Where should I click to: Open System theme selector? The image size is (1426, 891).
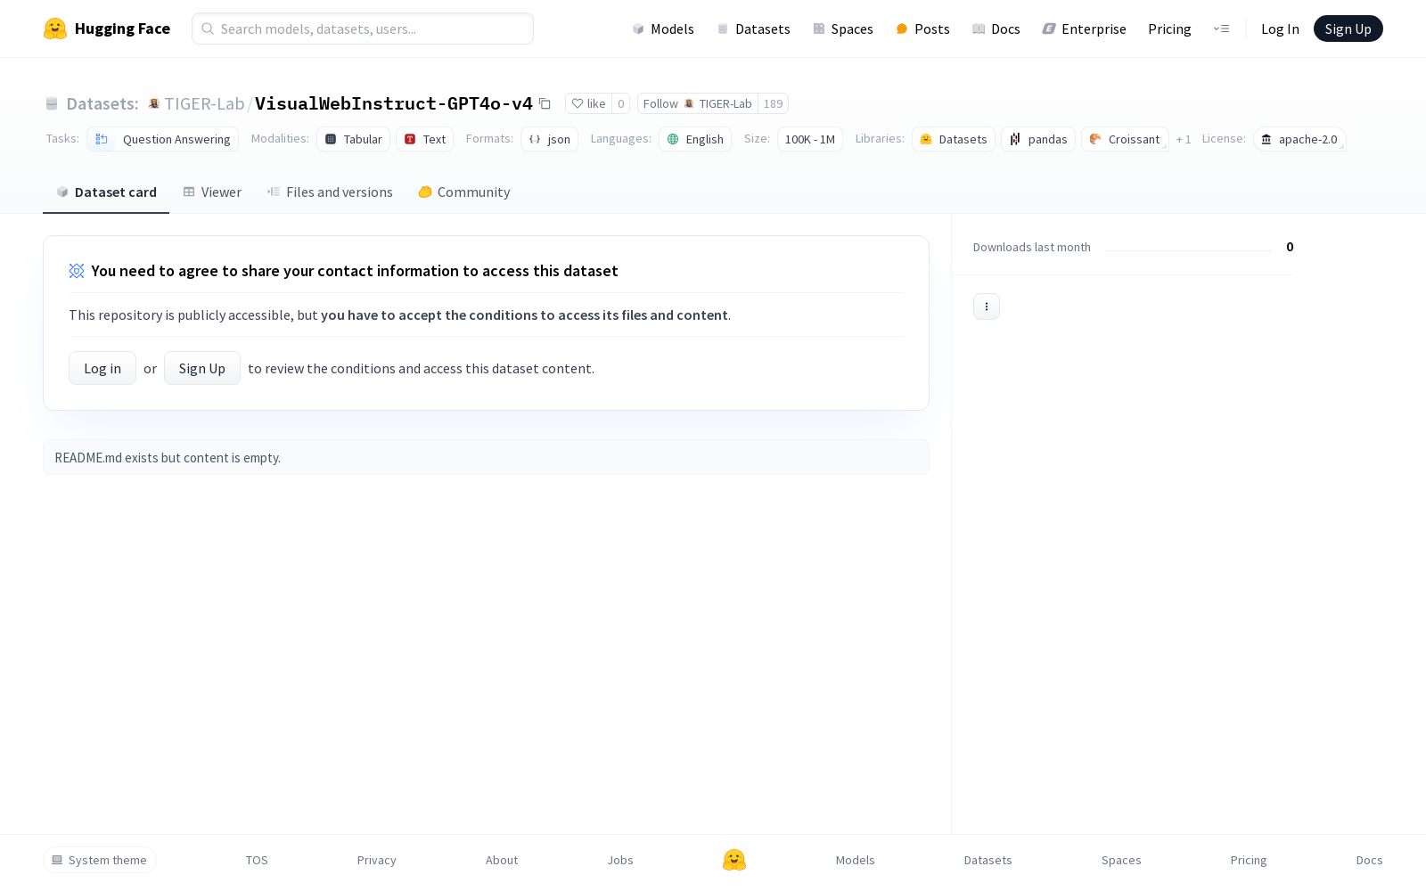pyautogui.click(x=100, y=860)
